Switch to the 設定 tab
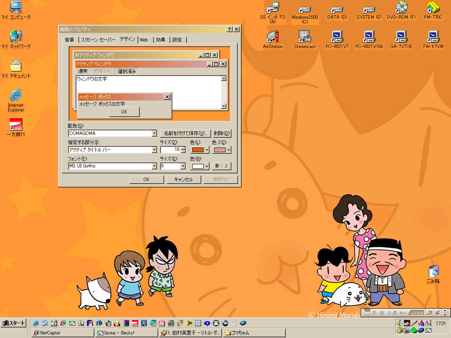 pos(177,40)
